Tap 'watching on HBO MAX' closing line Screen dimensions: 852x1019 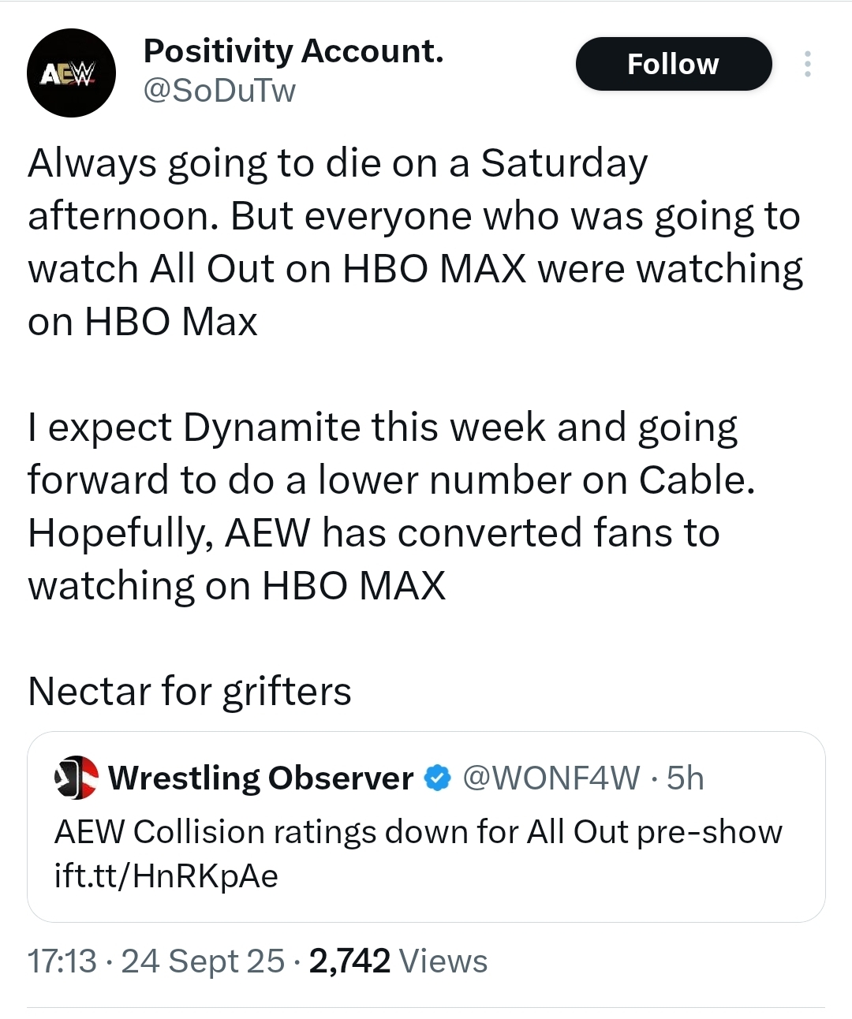point(237,586)
